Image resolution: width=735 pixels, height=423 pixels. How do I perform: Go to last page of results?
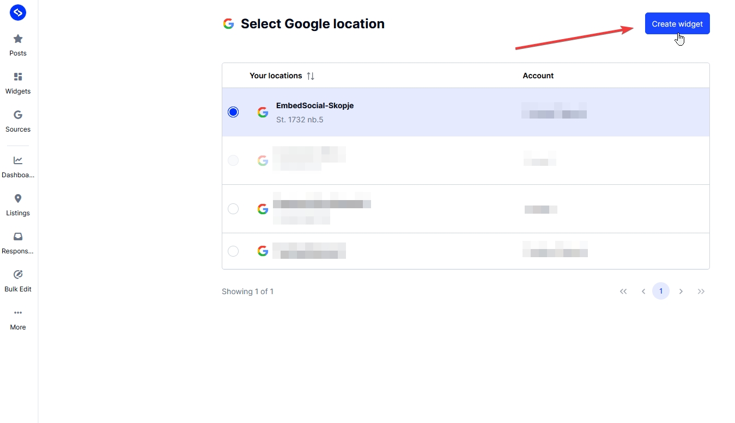tap(701, 291)
